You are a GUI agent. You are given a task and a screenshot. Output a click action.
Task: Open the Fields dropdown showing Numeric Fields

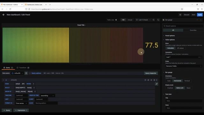[x=184, y=66]
